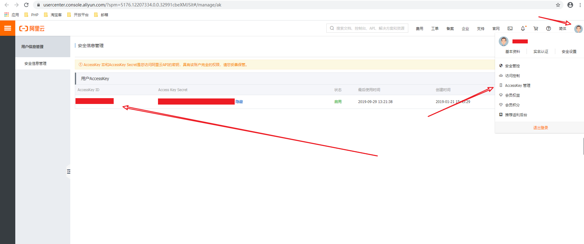The image size is (584, 244).
Task: Select AccessKey 管理 from the account menu
Action: [x=517, y=85]
